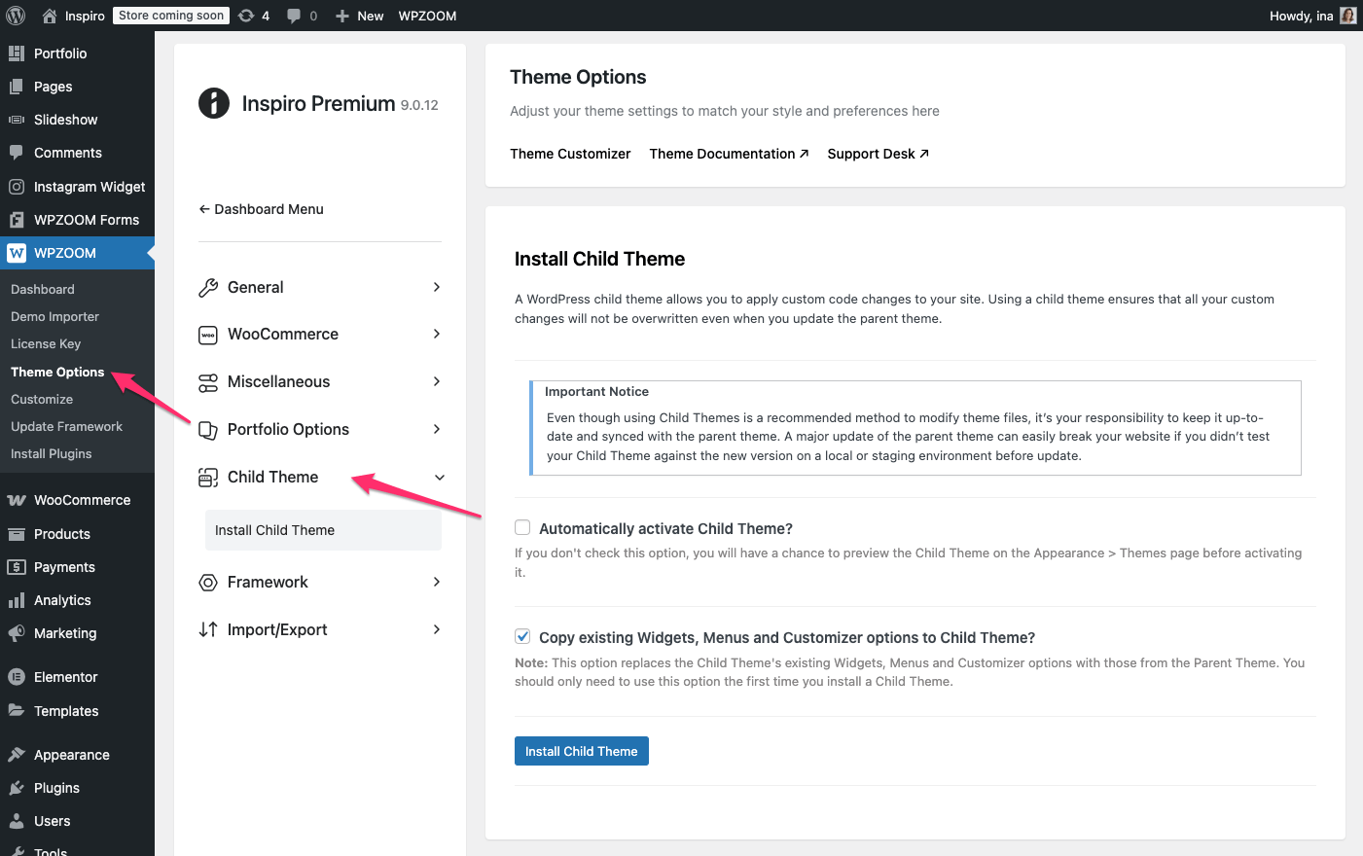Image resolution: width=1363 pixels, height=856 pixels.
Task: Click the Framework hexagon icon
Action: (208, 583)
